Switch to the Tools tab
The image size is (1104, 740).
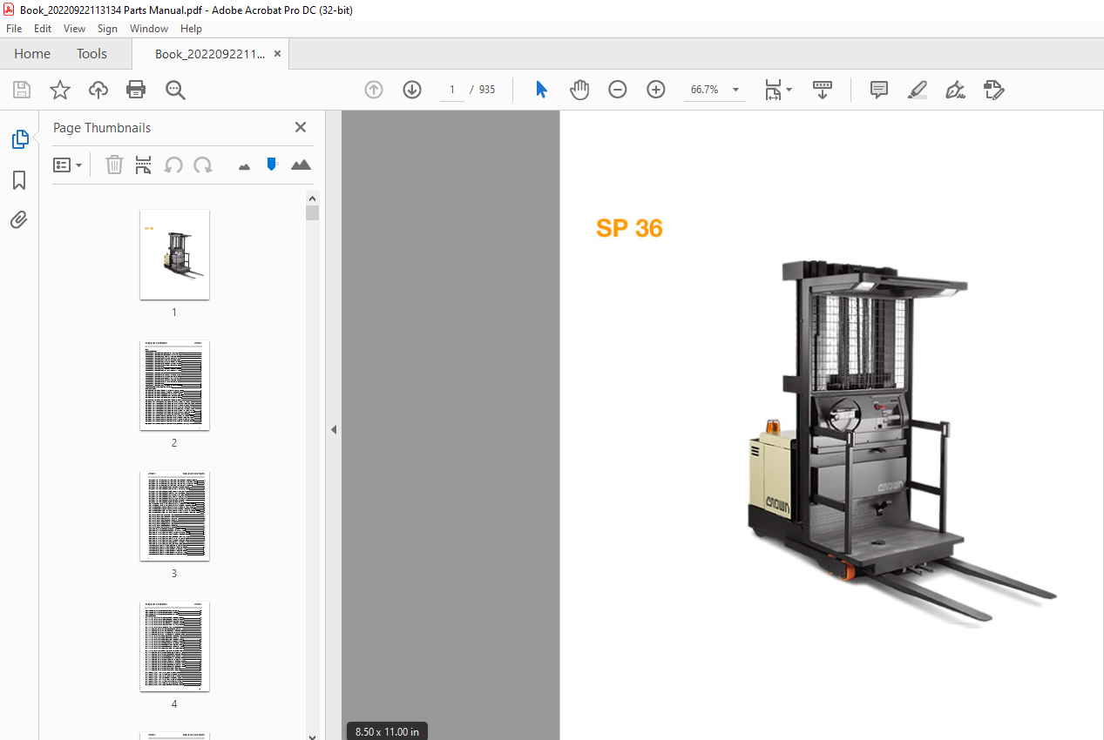(x=91, y=54)
